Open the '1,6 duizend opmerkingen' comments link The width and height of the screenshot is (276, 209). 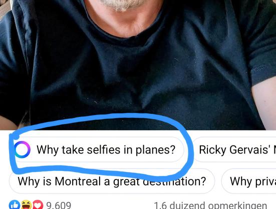[210, 205]
